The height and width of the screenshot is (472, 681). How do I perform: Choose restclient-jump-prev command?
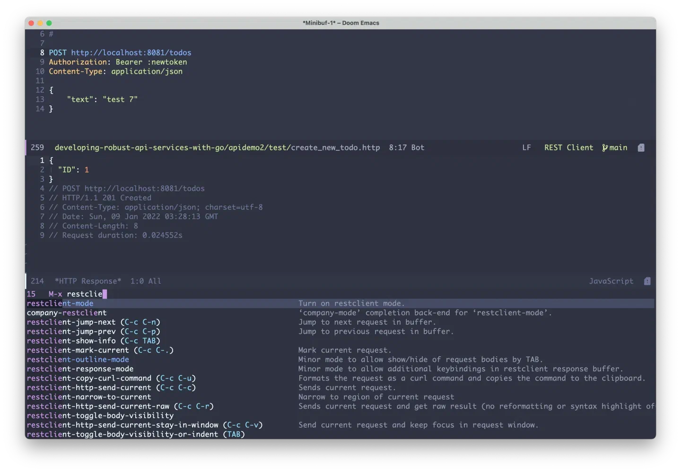pyautogui.click(x=94, y=332)
